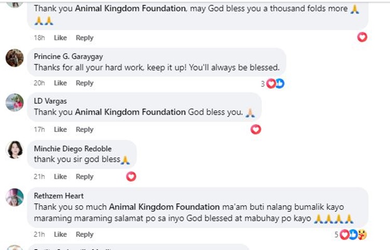This screenshot has width=390, height=250.
Task: Open Princine G. Garaygay profile picture
Action: 15,58
